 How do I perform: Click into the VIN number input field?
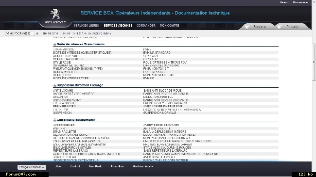point(19,33)
